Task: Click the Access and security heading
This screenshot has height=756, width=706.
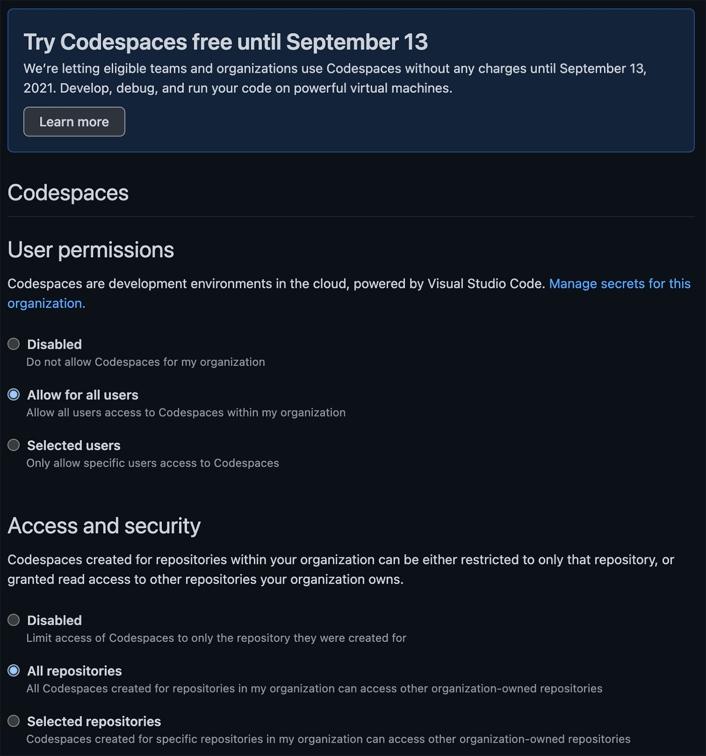Action: point(104,526)
